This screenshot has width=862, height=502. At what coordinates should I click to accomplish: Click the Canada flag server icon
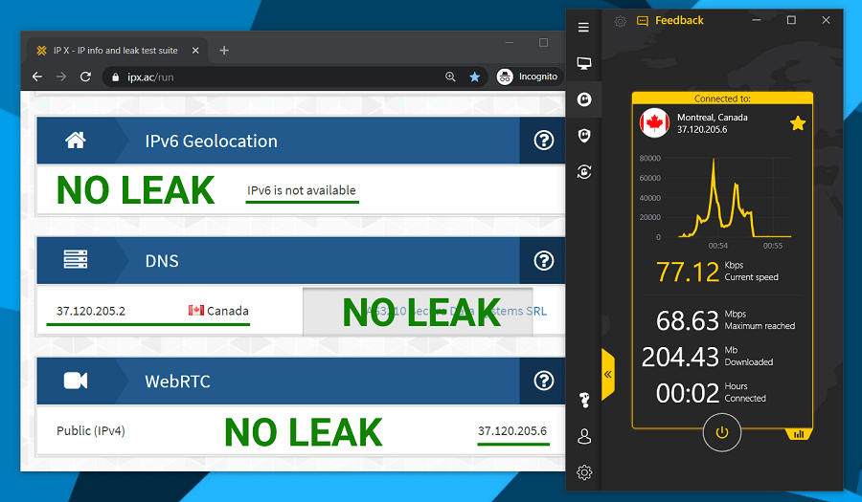[x=654, y=123]
